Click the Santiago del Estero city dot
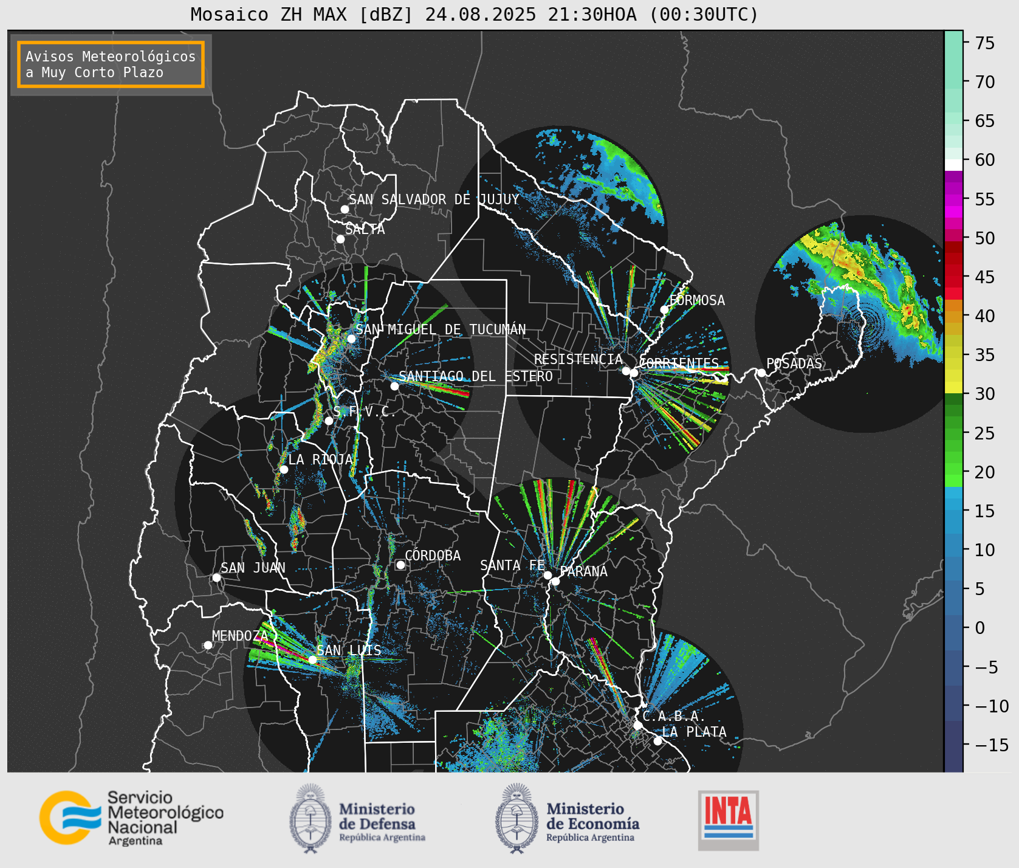This screenshot has height=868, width=1019. point(394,386)
